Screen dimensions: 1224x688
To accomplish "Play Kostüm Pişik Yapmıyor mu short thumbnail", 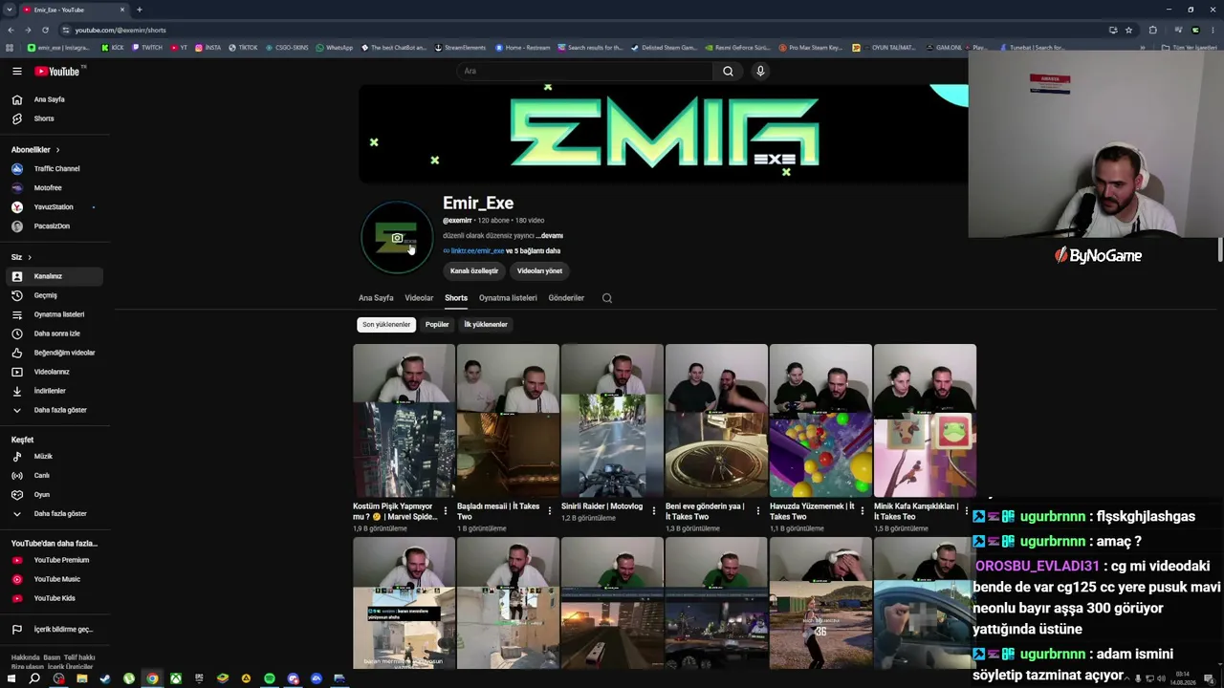I will [x=404, y=421].
